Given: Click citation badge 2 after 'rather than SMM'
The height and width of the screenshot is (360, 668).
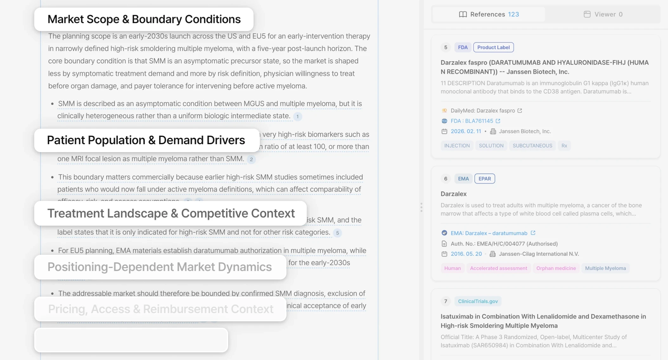Looking at the screenshot, I should point(251,159).
